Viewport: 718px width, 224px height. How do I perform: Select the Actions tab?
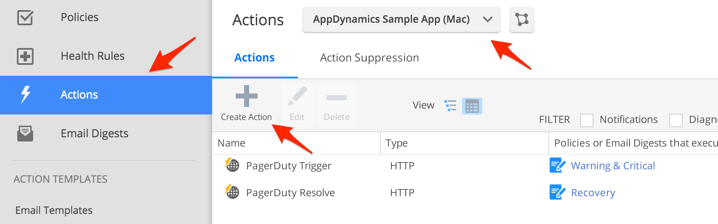tap(254, 58)
